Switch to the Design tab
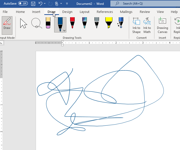 point(67,12)
